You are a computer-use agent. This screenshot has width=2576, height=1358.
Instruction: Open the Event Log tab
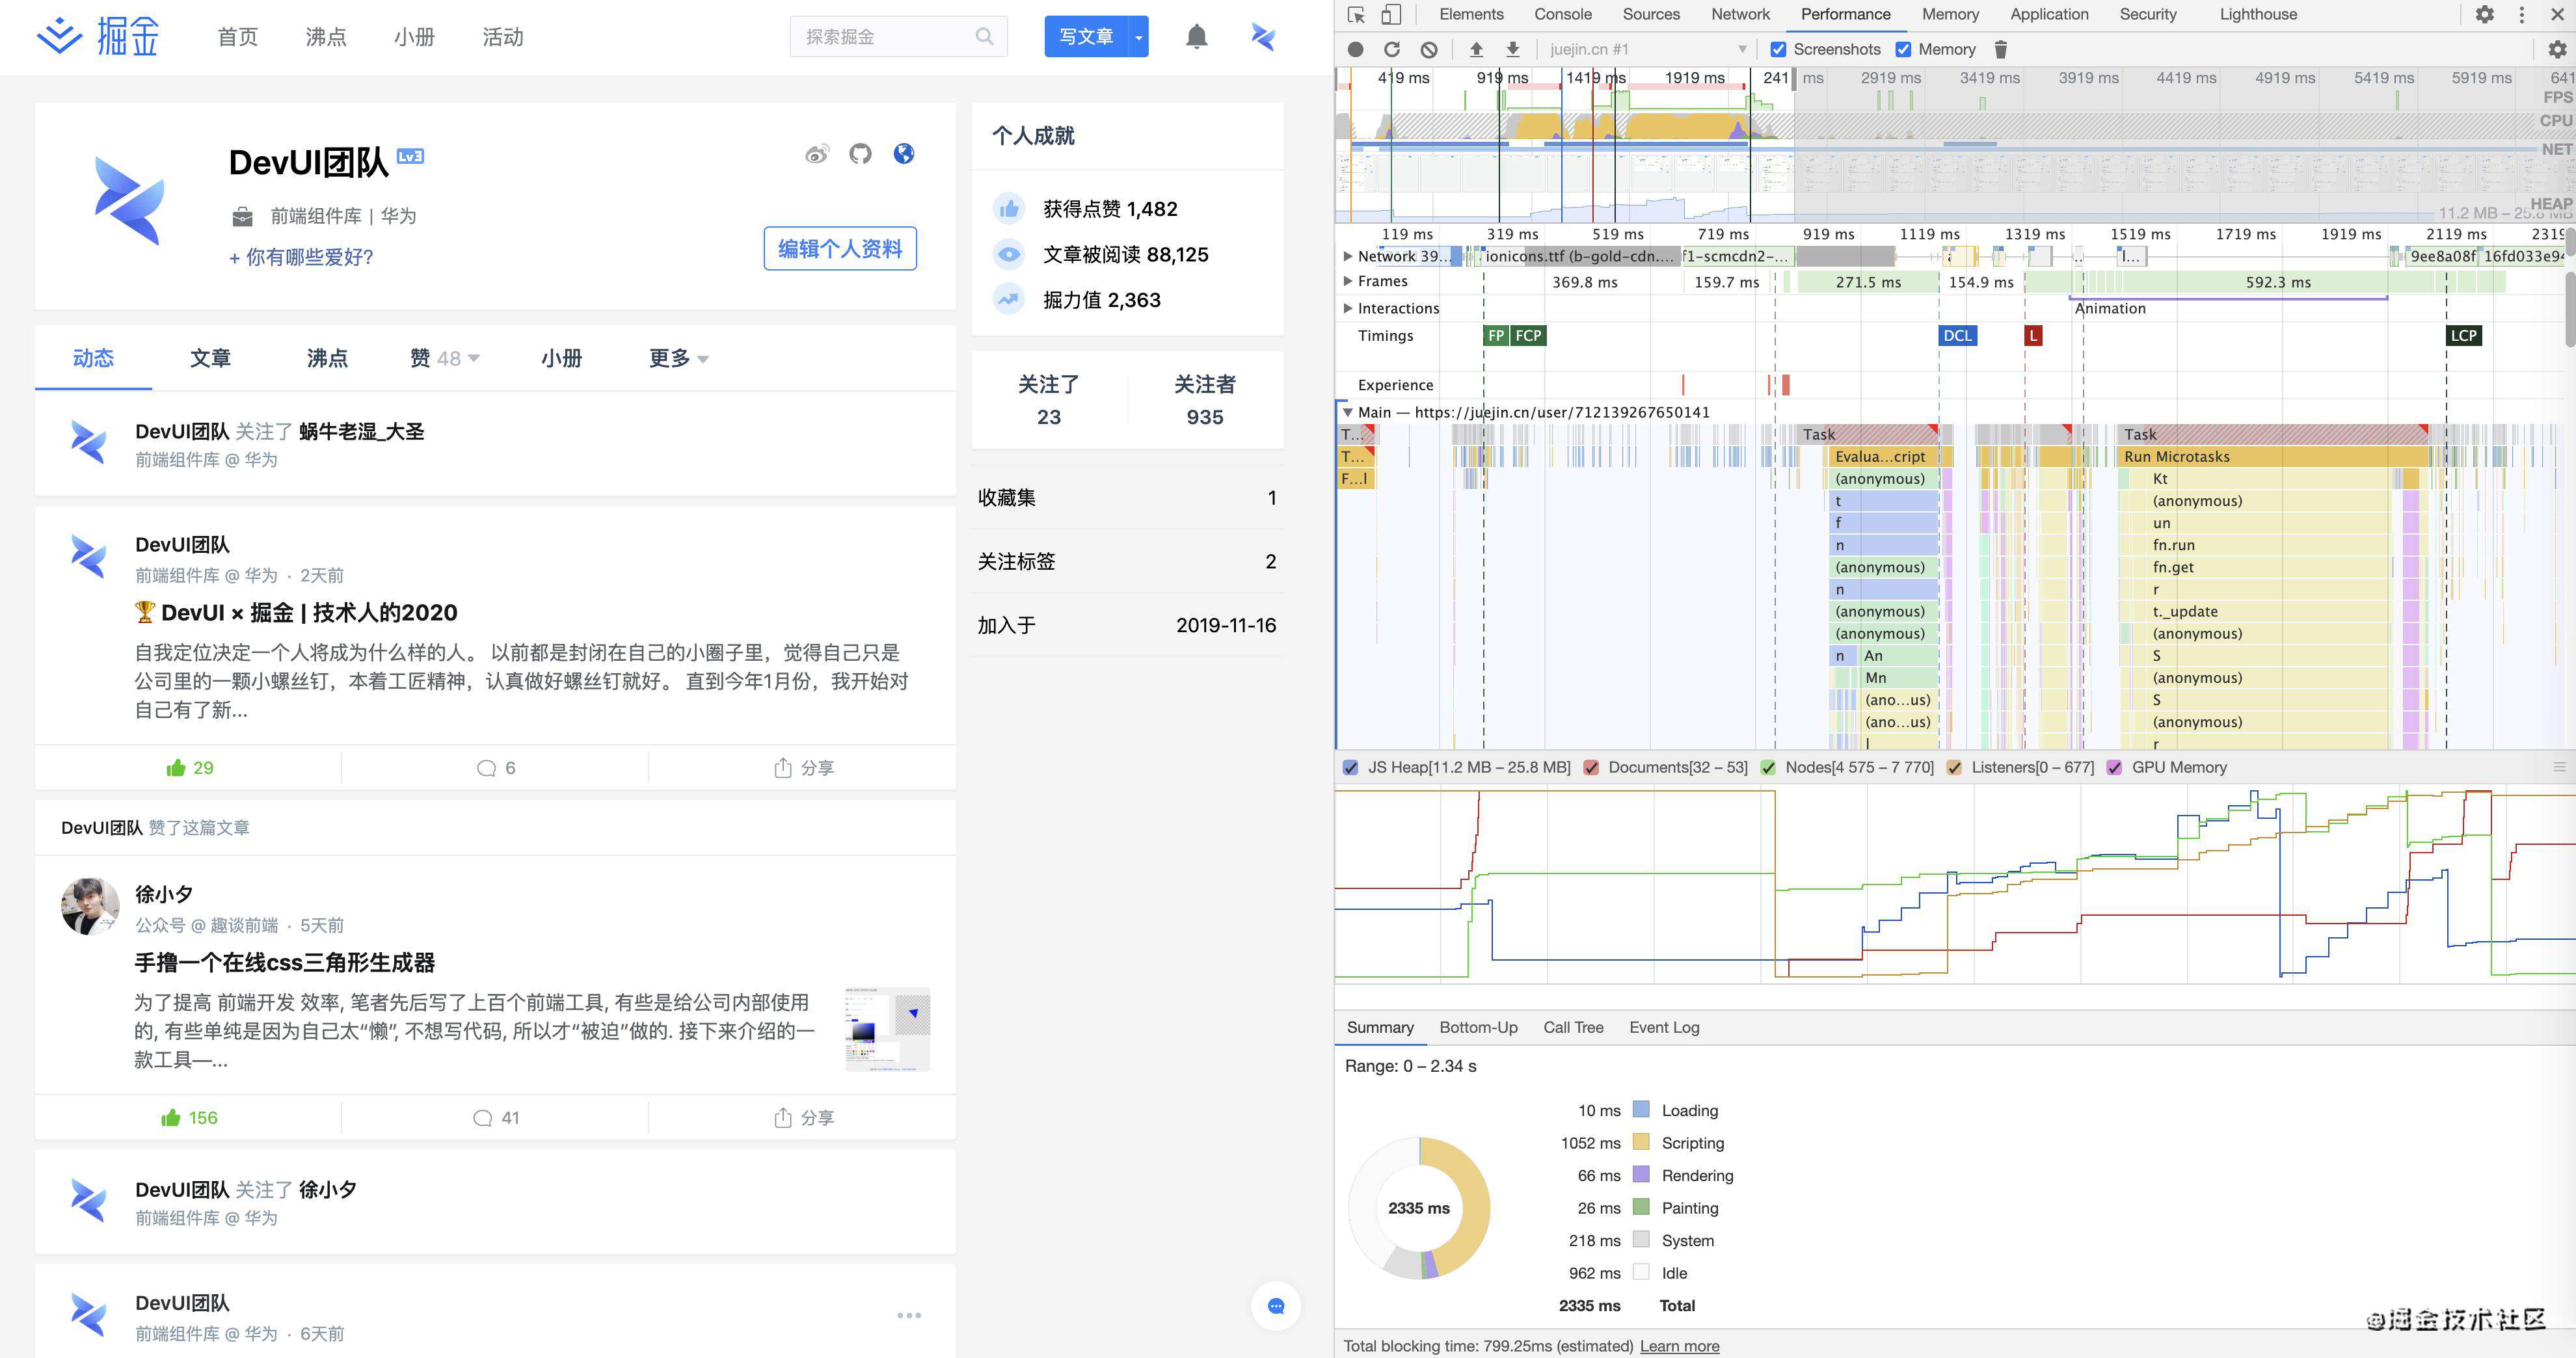(1664, 1027)
